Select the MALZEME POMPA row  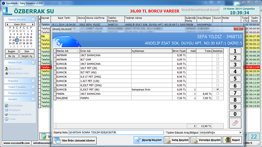[x=138, y=98]
